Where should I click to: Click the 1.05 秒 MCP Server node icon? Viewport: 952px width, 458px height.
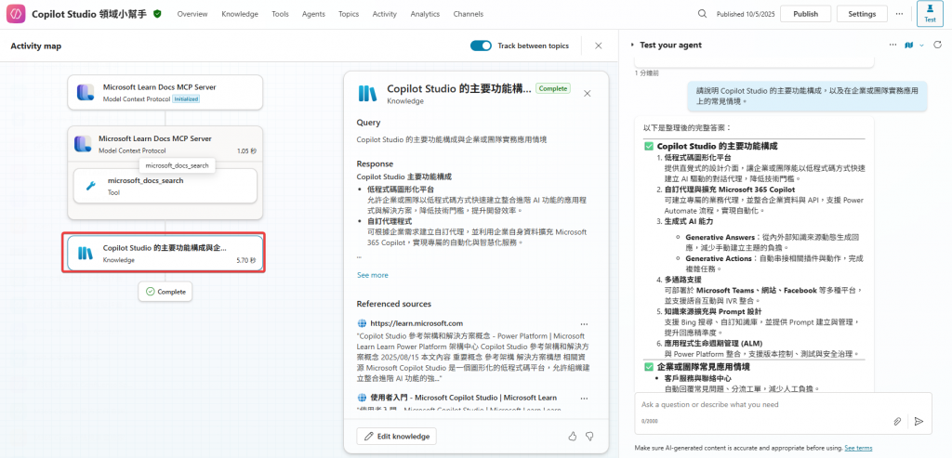tap(83, 144)
